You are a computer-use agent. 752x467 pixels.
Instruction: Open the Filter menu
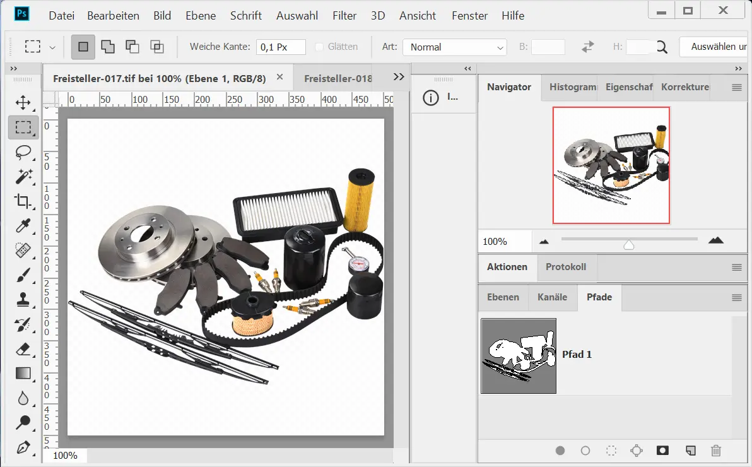click(344, 16)
